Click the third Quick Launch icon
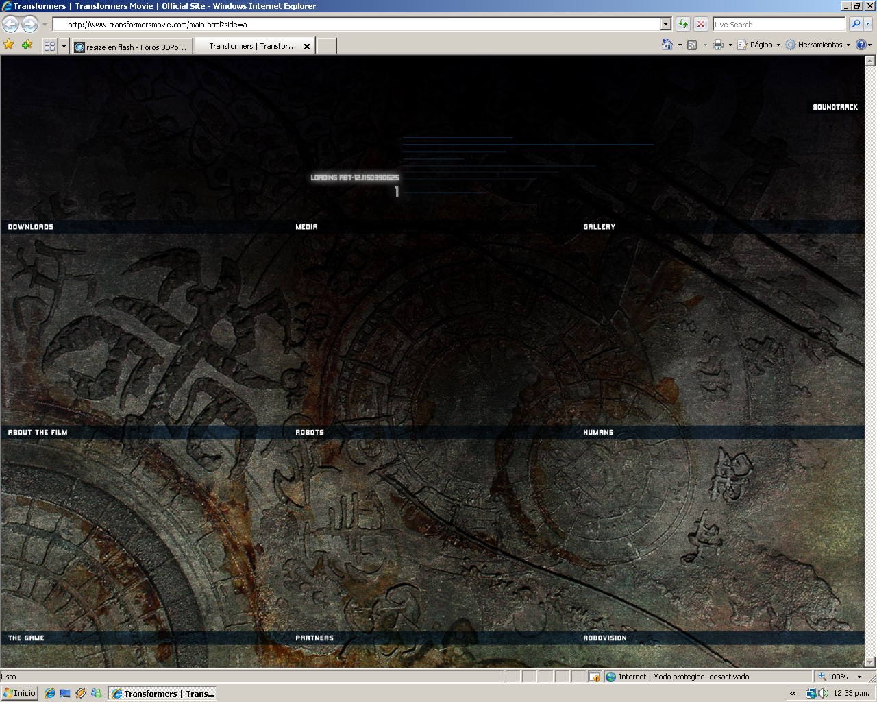 81,693
